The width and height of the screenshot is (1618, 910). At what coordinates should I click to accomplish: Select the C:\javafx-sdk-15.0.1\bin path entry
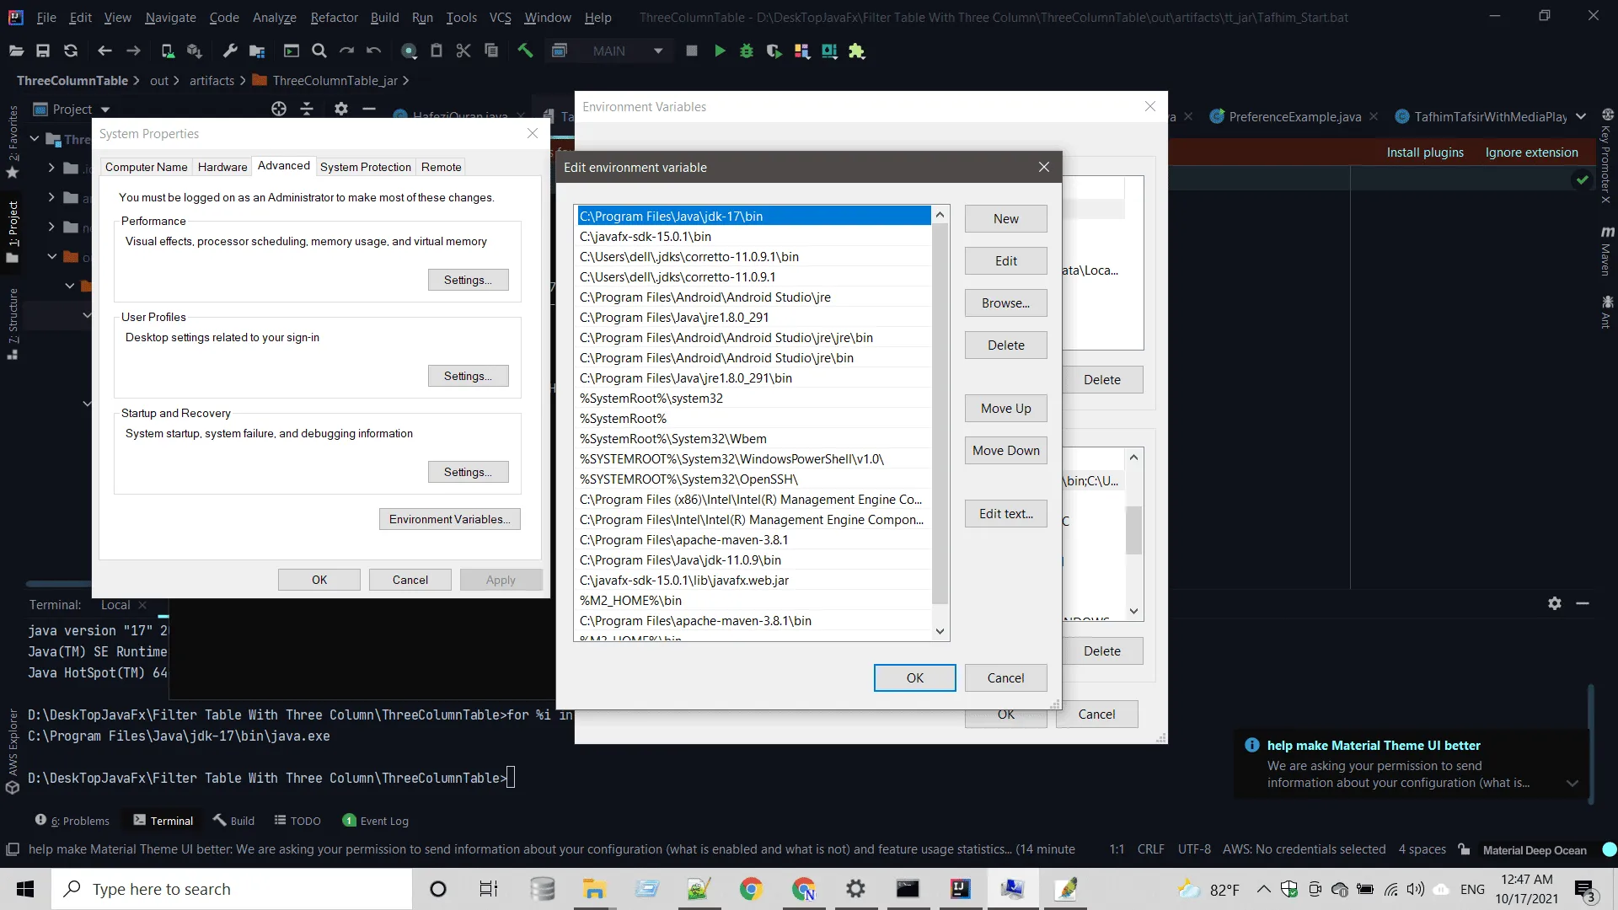[646, 237]
